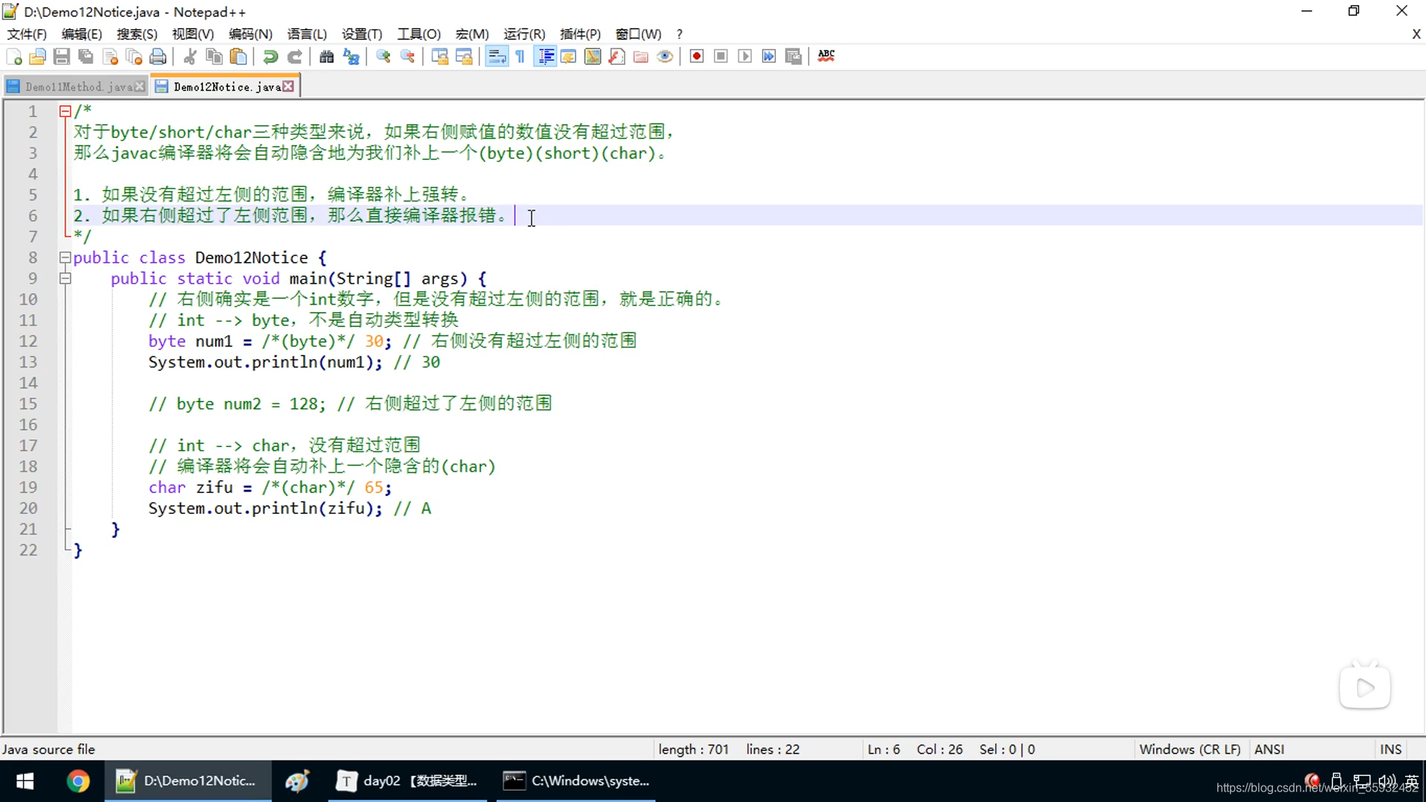1426x802 pixels.
Task: Expand the class block collapse marker line 8
Action: tap(64, 256)
